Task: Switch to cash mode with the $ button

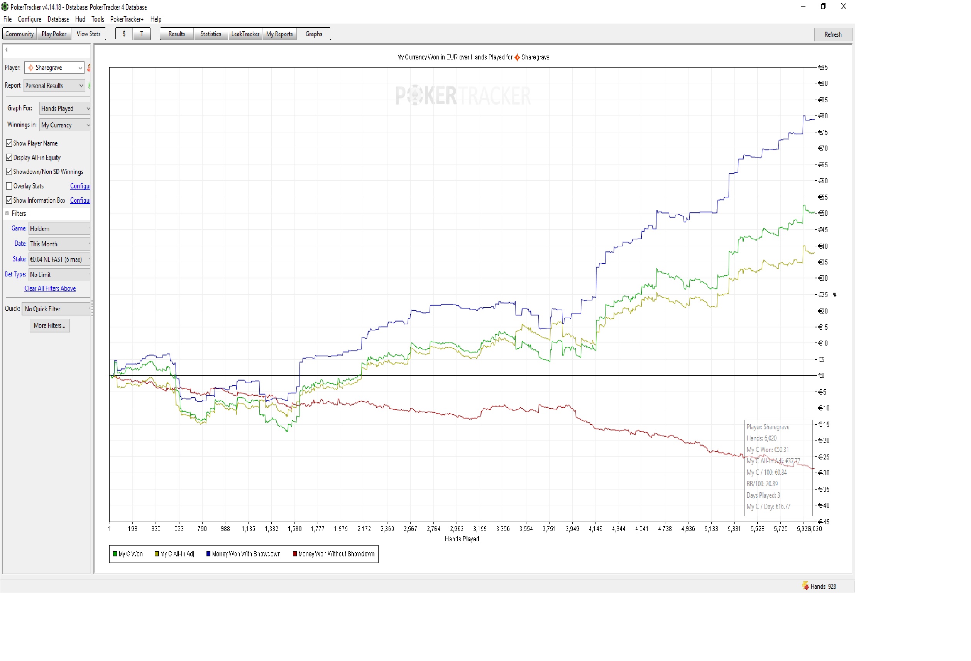Action: point(124,34)
